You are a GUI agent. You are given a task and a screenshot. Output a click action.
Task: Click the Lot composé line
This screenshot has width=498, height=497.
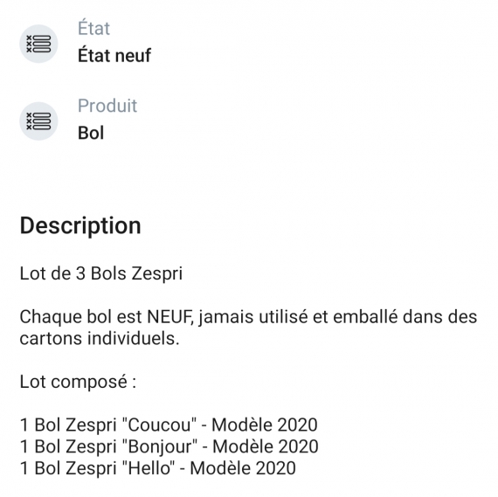point(78,382)
